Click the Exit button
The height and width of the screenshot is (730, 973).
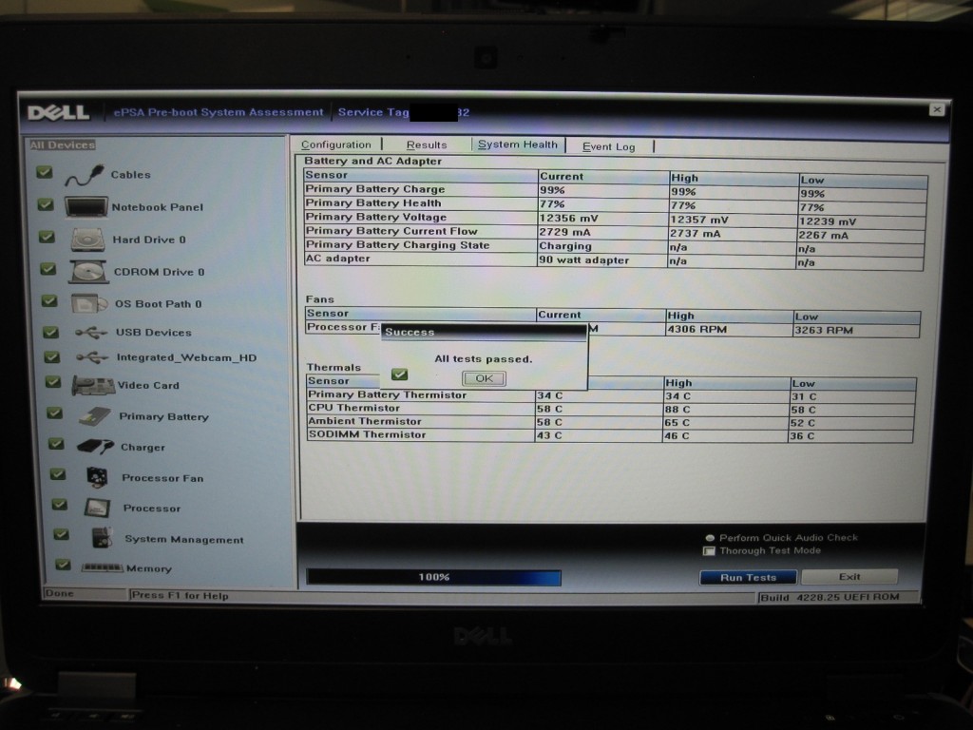[x=849, y=577]
